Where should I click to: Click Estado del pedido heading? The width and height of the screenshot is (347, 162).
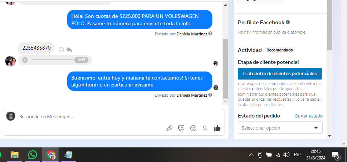[259, 116]
